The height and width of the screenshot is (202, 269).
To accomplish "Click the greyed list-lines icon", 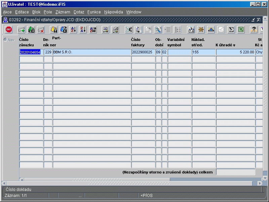I will [167, 30].
